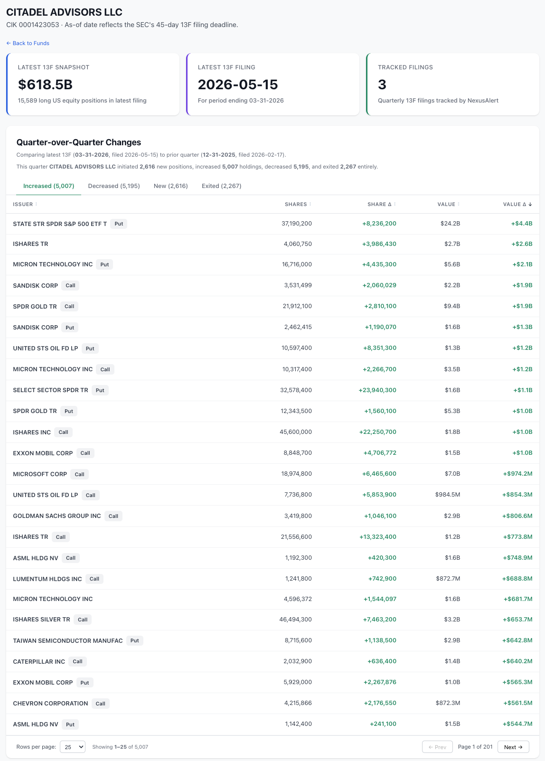Click the Quarter-over-Quarter Changes heading

[79, 142]
